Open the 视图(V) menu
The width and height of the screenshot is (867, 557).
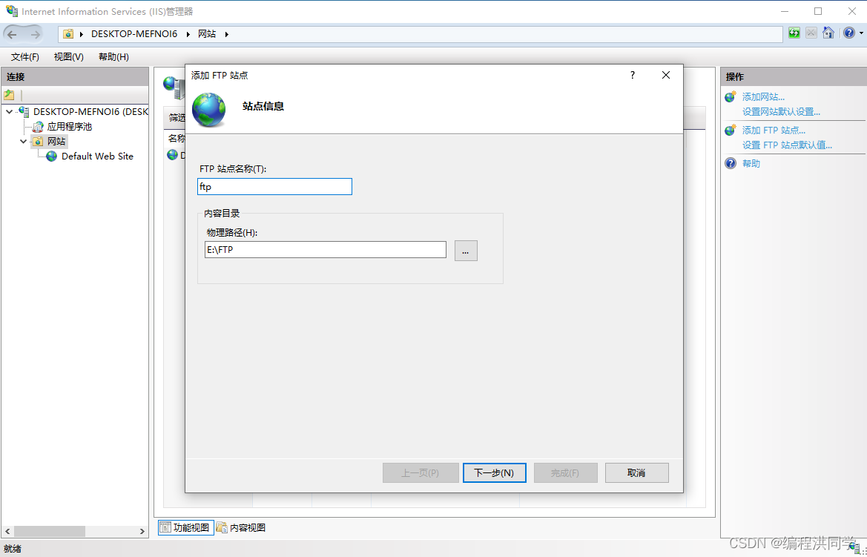tap(68, 57)
